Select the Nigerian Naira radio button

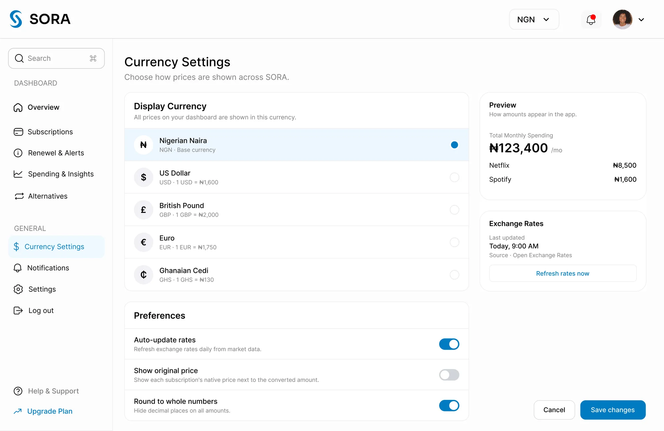click(x=454, y=145)
